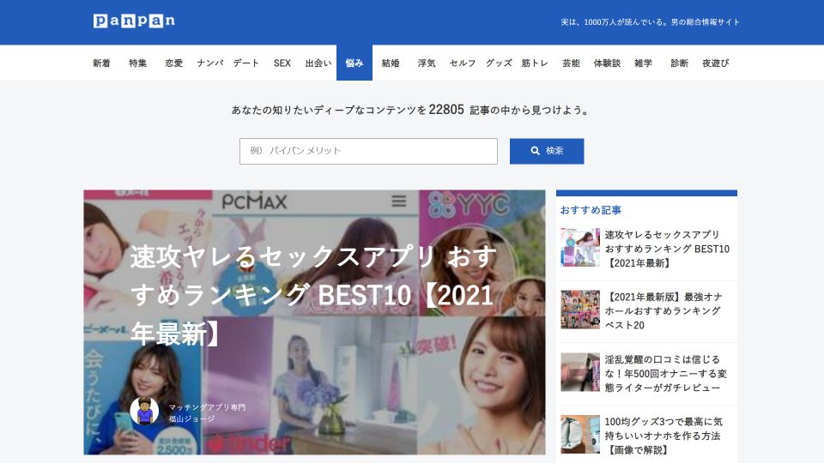This screenshot has width=824, height=463.
Task: Select the 体験談 navigation item
Action: [x=607, y=63]
